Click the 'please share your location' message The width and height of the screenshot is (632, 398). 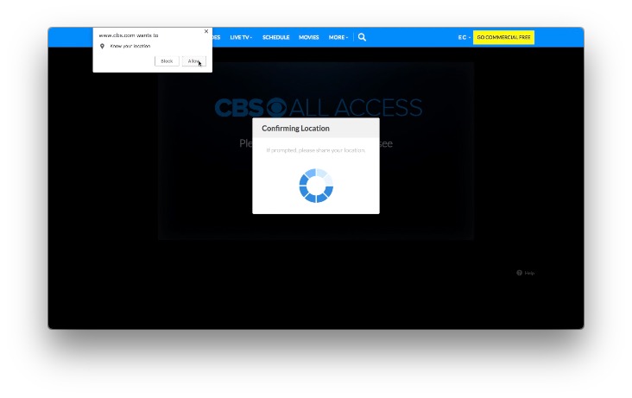pyautogui.click(x=316, y=150)
